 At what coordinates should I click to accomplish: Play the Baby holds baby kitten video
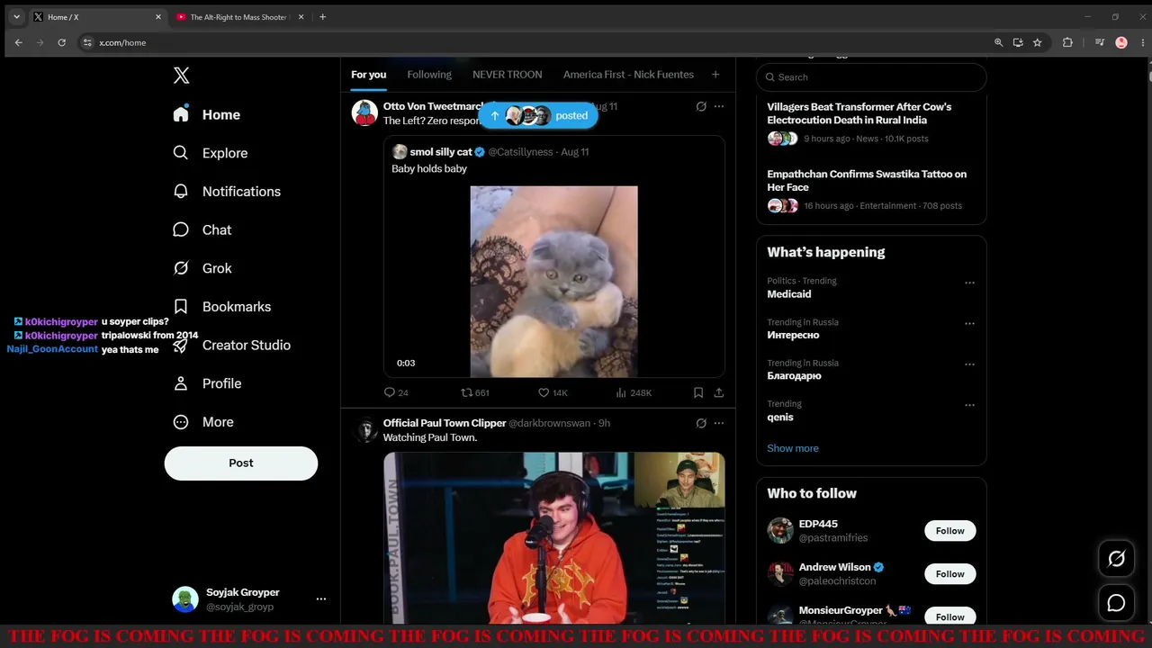point(553,282)
